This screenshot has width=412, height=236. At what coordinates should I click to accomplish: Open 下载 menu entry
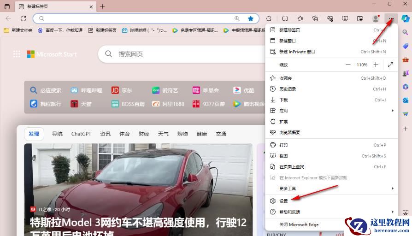click(x=332, y=100)
